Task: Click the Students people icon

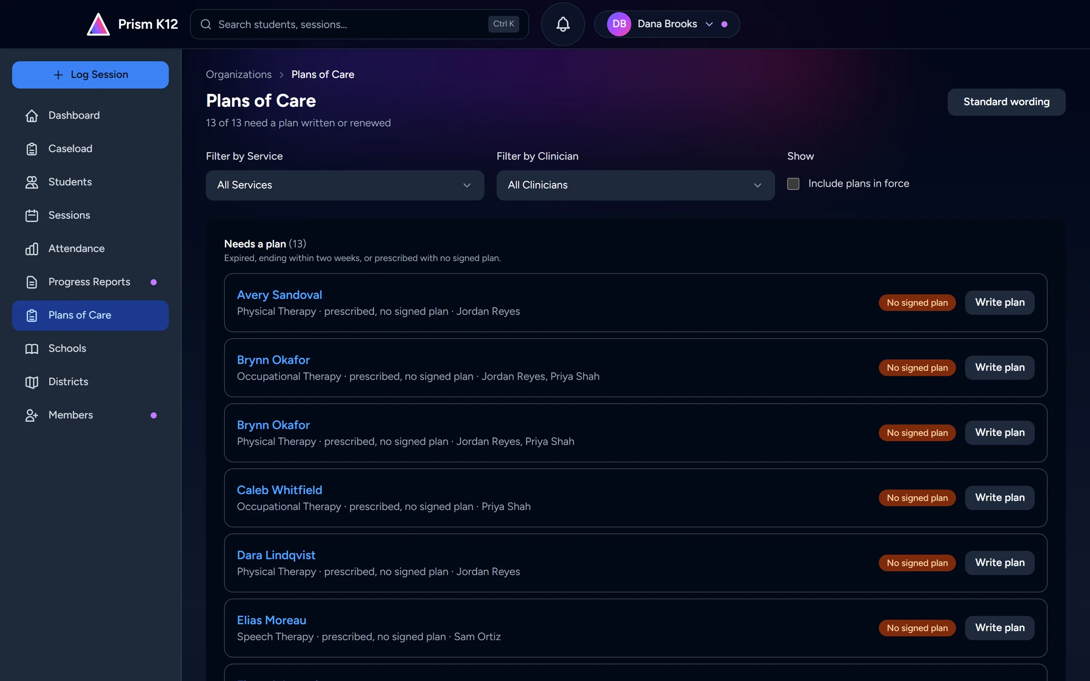Action: pyautogui.click(x=31, y=182)
